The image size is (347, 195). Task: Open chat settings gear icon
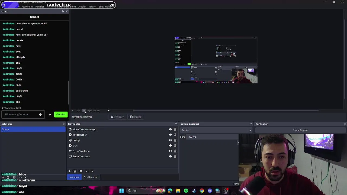pyautogui.click(x=50, y=115)
